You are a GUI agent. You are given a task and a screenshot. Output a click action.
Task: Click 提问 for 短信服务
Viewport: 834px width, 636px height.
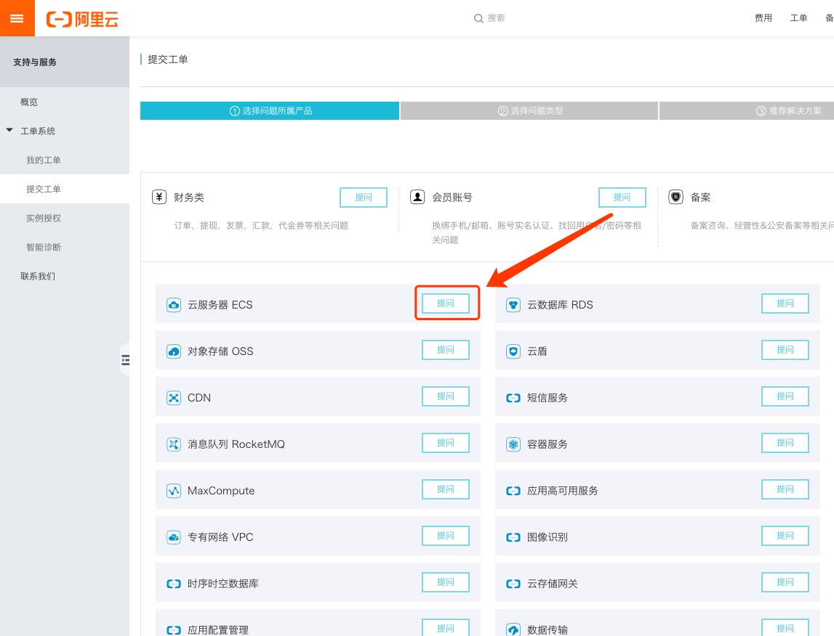785,396
